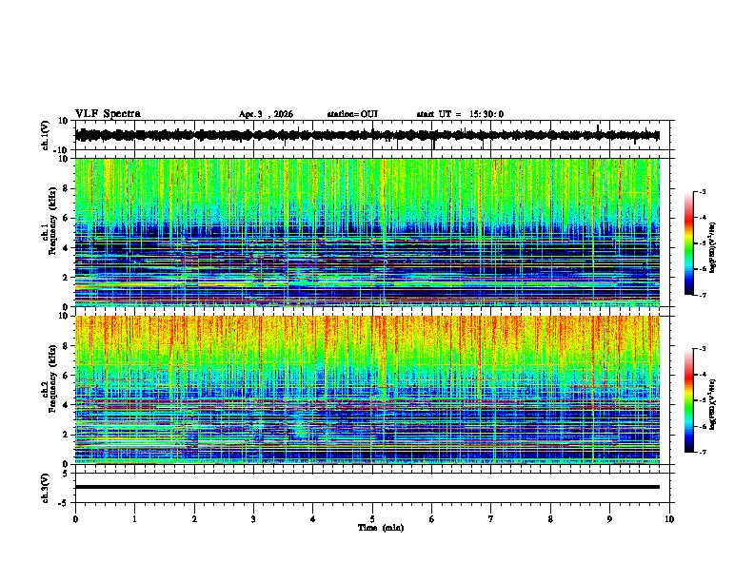754x582 pixels.
Task: Click time axis tick label "2"
Action: click(x=194, y=519)
